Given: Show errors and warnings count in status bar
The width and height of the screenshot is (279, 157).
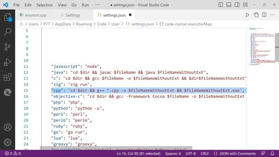Looking at the screenshot, I should pos(13,154).
